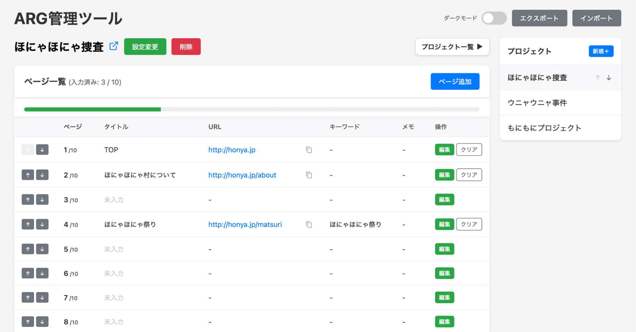Clear page 2/10 ほにゃほにゃ村について

click(x=469, y=175)
